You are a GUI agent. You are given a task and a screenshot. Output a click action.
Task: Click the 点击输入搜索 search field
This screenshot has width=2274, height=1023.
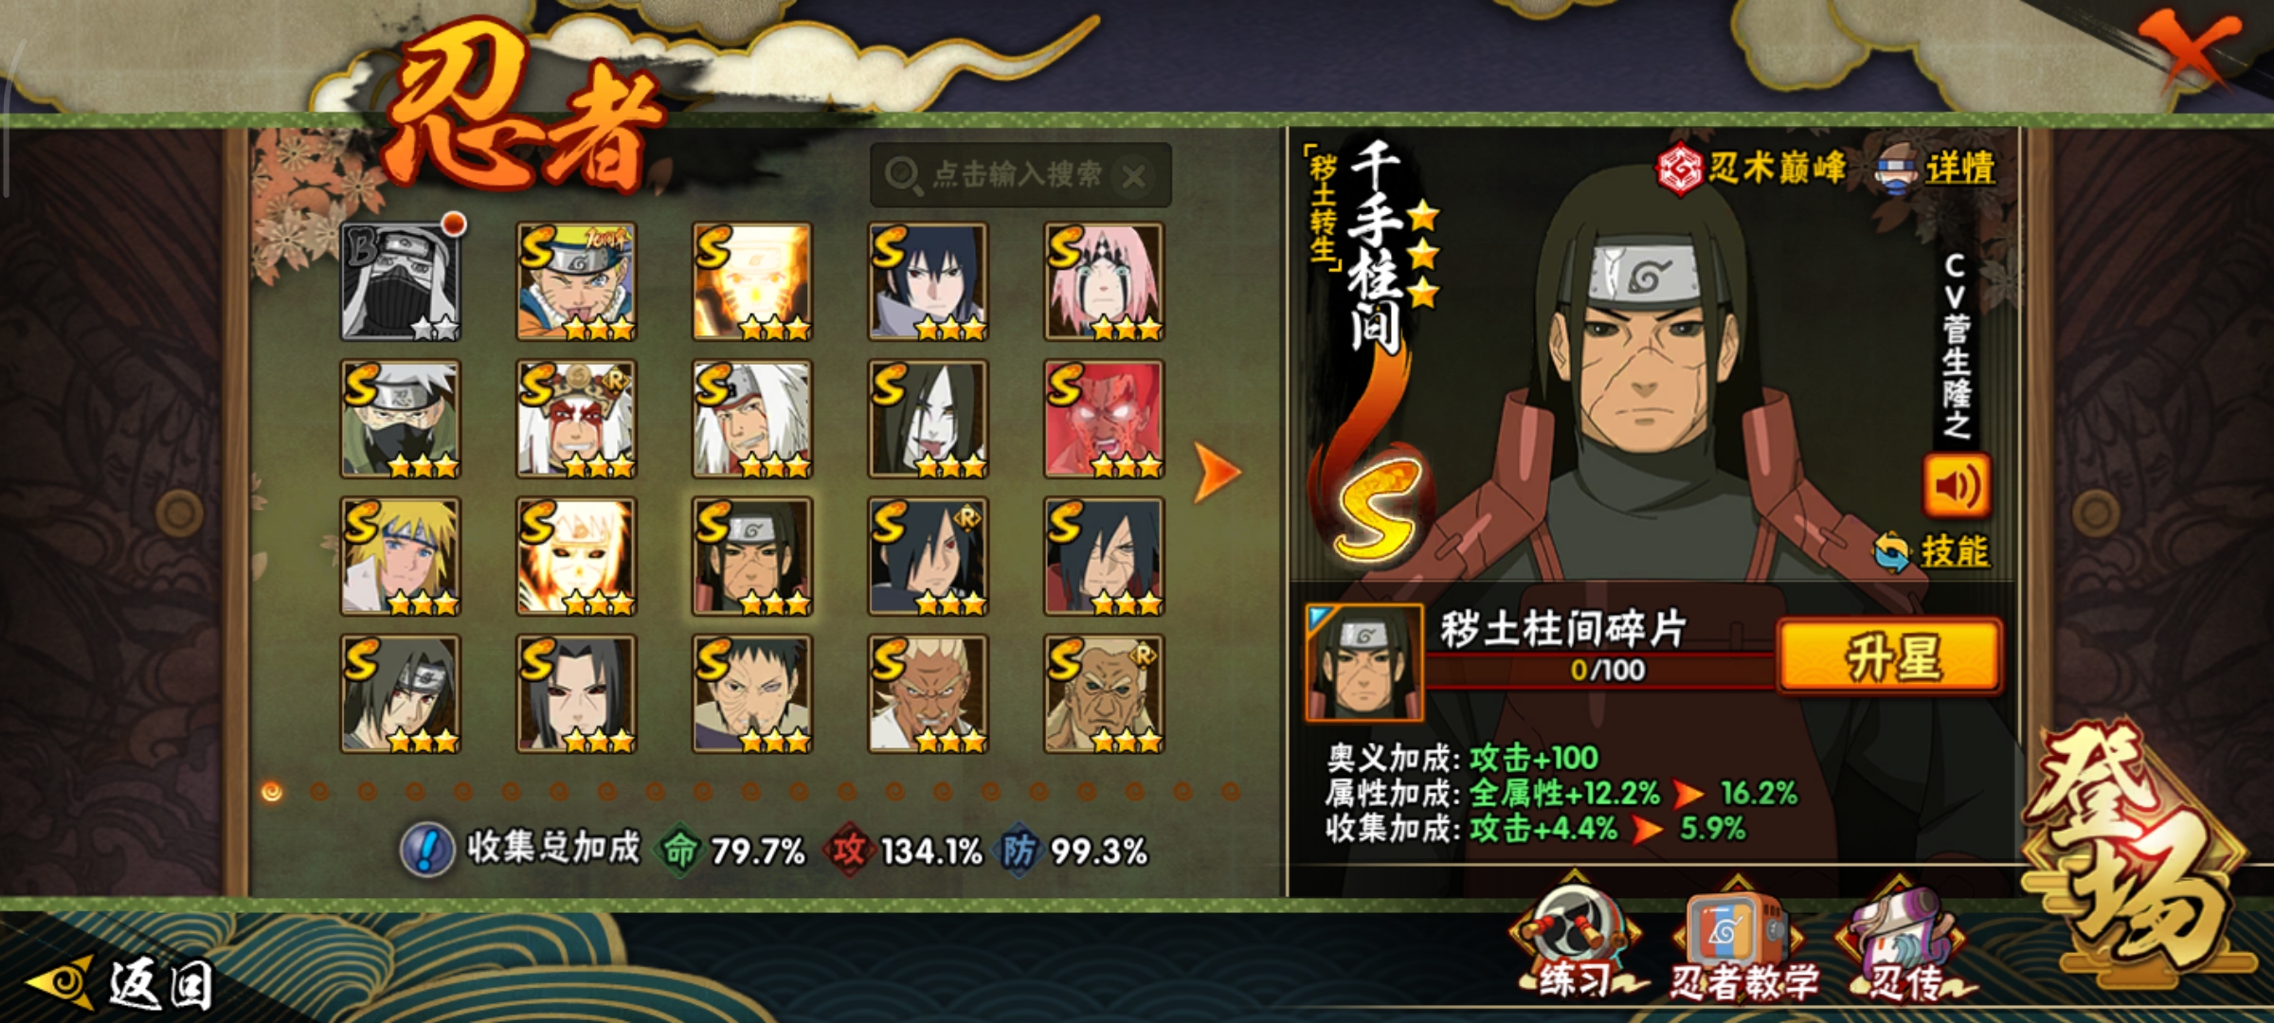(x=1020, y=175)
